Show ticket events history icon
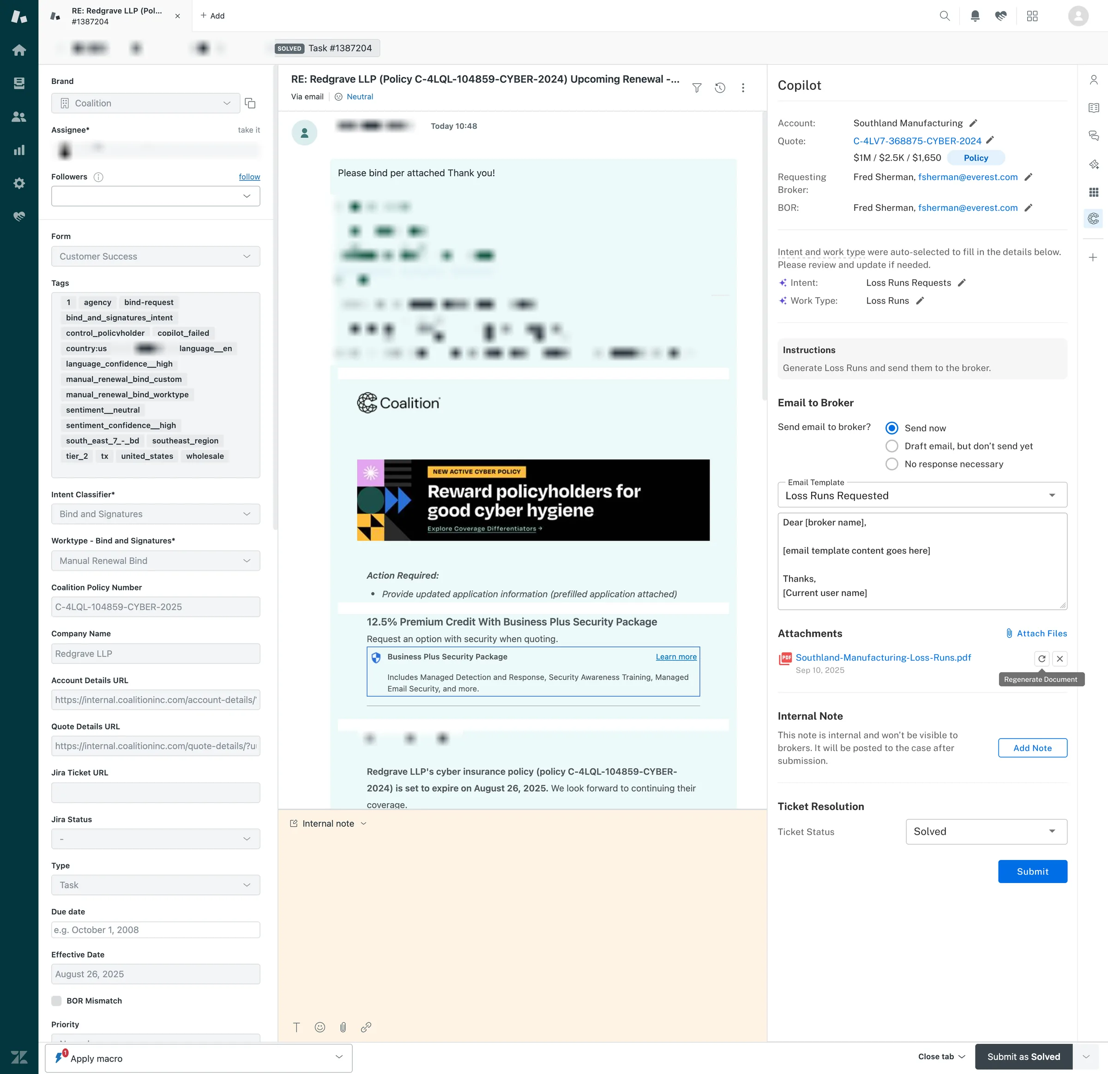The width and height of the screenshot is (1108, 1074). (720, 88)
